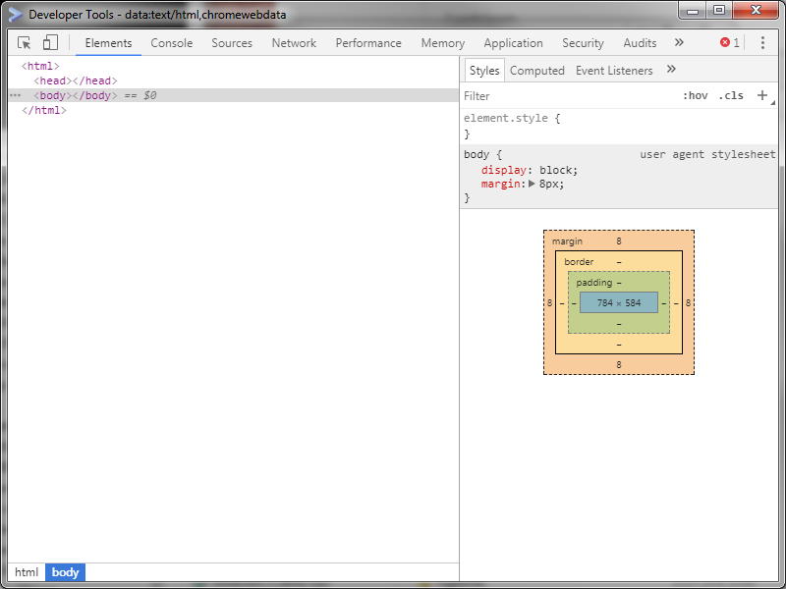Click the ellipsis beside the body node

pyautogui.click(x=16, y=95)
